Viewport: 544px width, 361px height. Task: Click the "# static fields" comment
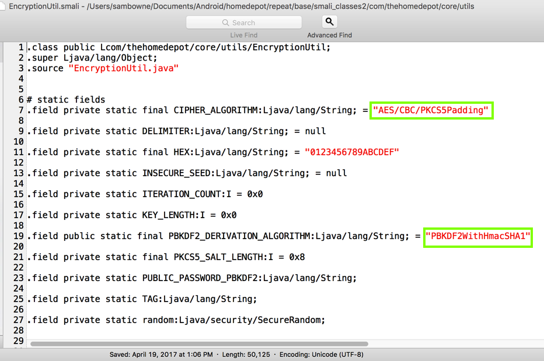[66, 100]
